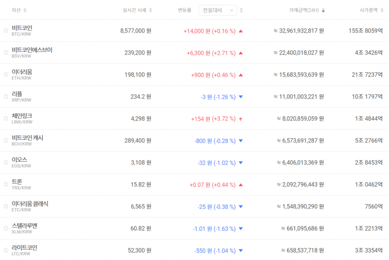Image resolution: width=389 pixels, height=260 pixels.
Task: Open the 비트코인 asset name
Action: (x=22, y=28)
